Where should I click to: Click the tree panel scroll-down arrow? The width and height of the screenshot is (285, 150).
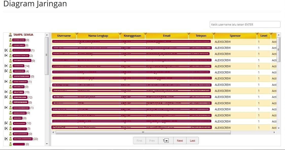pos(47,144)
